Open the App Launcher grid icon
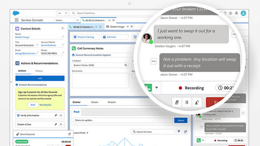260x146 pixels. (x=16, y=20)
